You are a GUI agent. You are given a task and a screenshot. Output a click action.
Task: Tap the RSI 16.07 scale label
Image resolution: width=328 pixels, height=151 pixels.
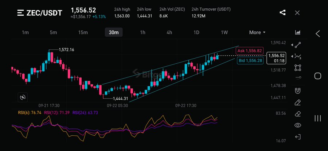coord(281,141)
